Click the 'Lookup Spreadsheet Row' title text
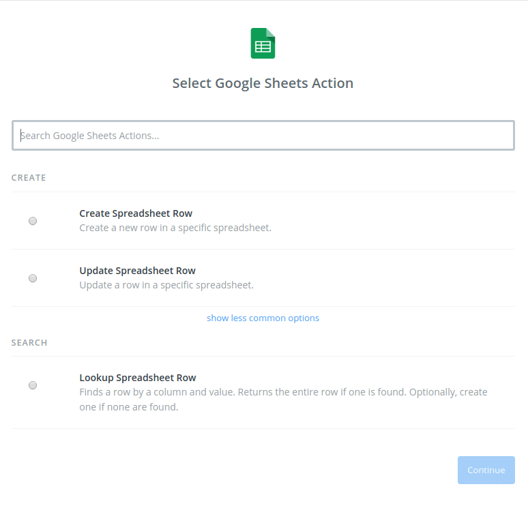Screen dimensions: 528x510 point(138,378)
